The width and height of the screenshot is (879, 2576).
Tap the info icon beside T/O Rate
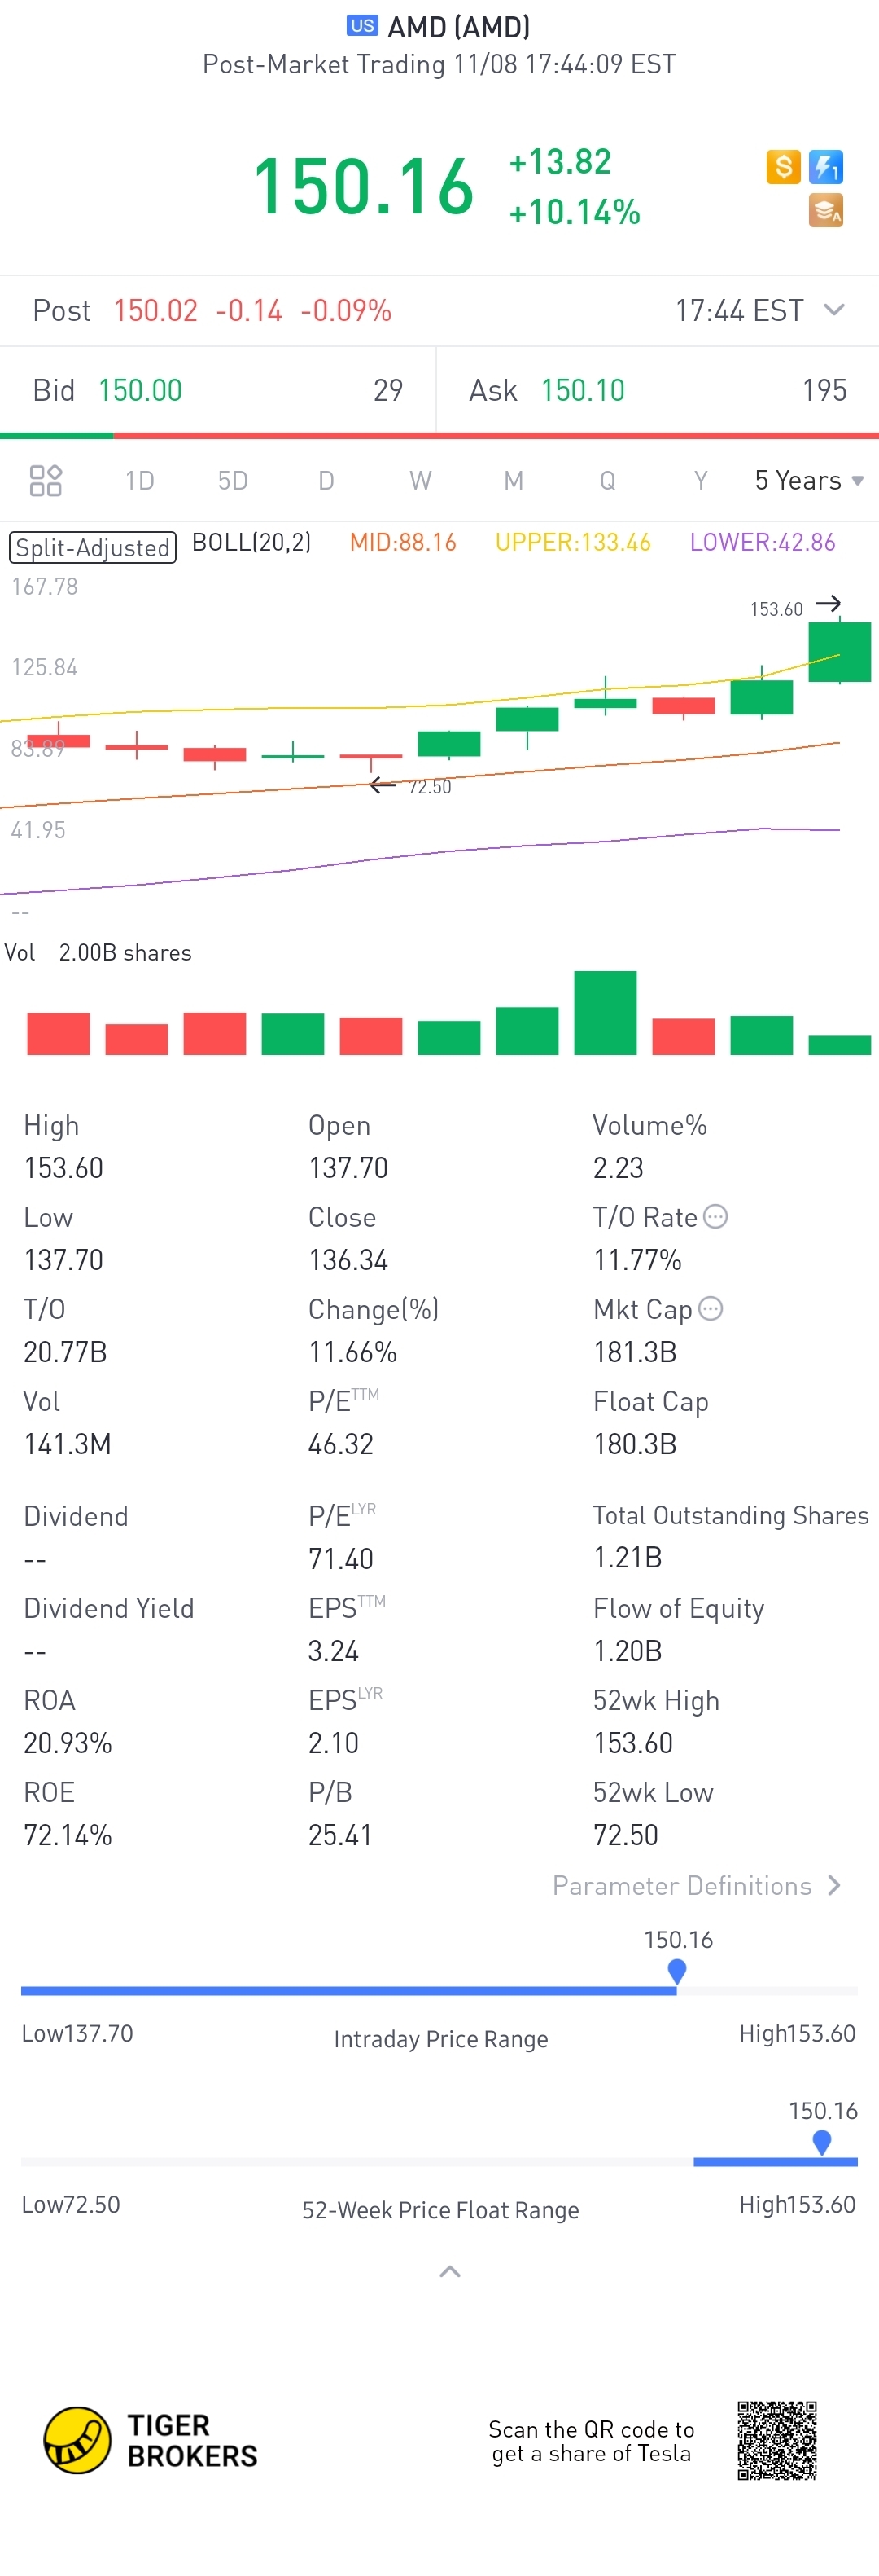tap(715, 1217)
